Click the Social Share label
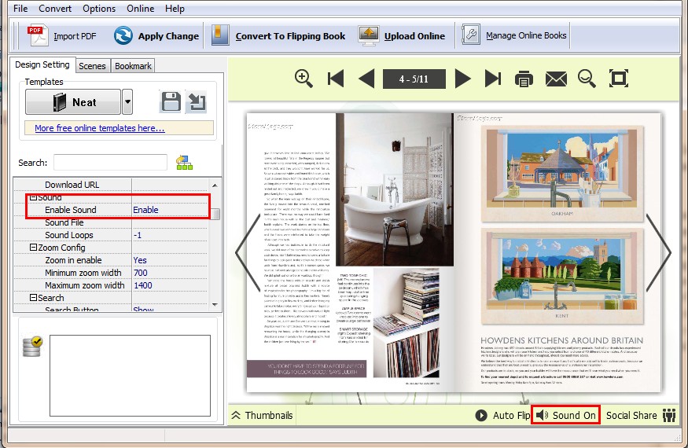Viewport: 688px width, 448px height. (x=631, y=415)
